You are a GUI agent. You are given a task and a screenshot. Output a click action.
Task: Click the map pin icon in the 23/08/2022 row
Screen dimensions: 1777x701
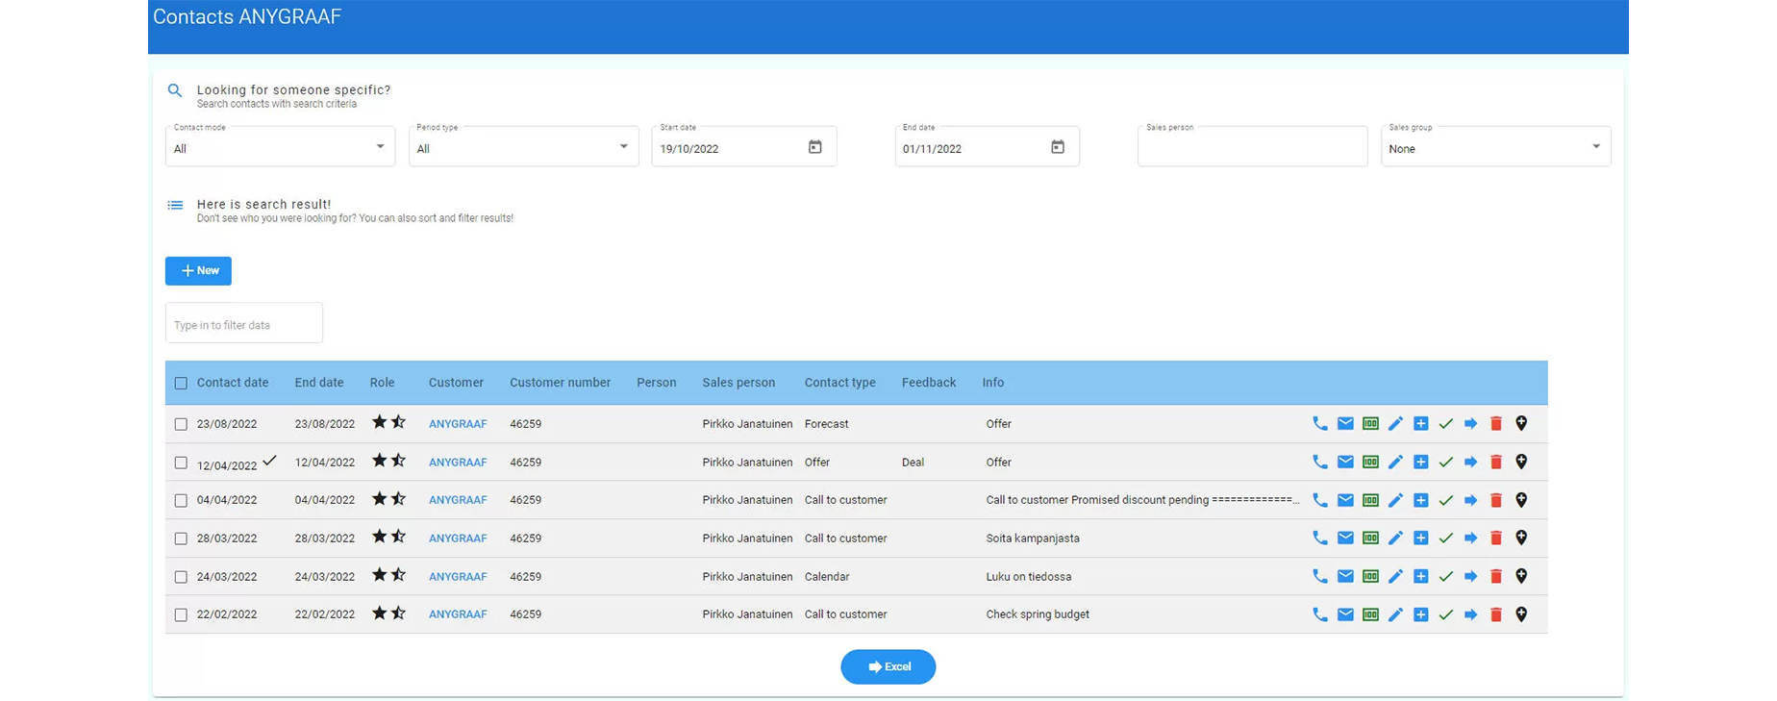1521,424
